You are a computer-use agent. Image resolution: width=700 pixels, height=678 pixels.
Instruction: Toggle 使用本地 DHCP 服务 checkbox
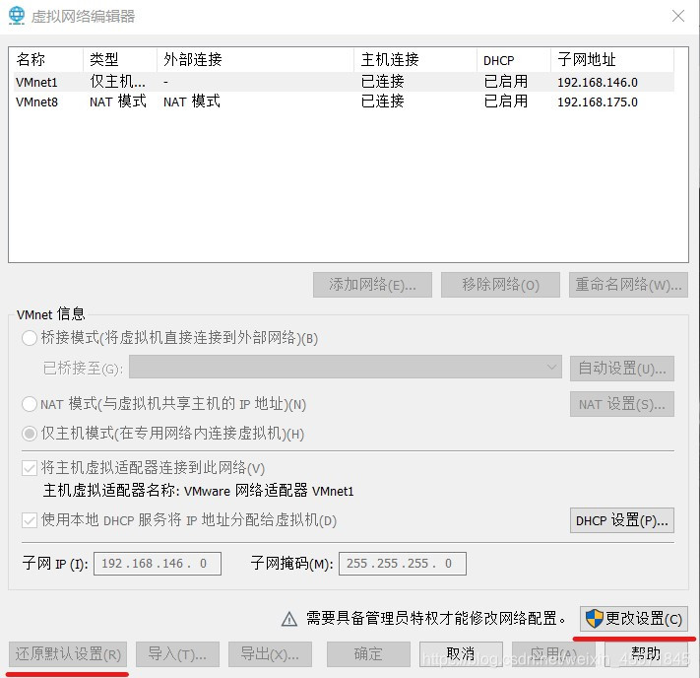[30, 520]
